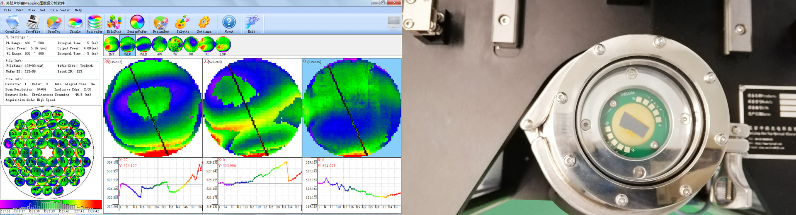
Task: Select the WLD map thumbnail
Action: [x=143, y=45]
